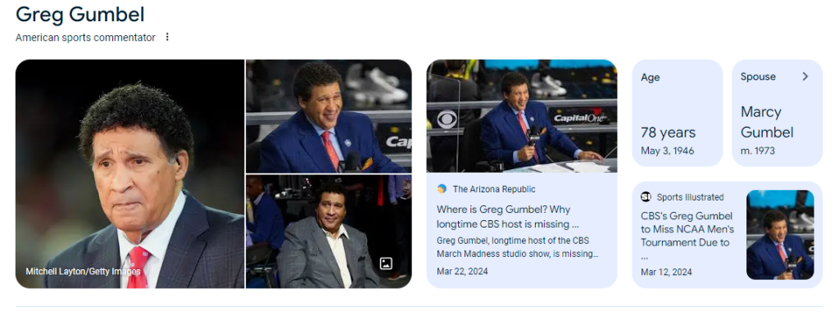This screenshot has height=320, width=839.
Task: Click the image gallery icon on bottom photo
Action: point(386,264)
